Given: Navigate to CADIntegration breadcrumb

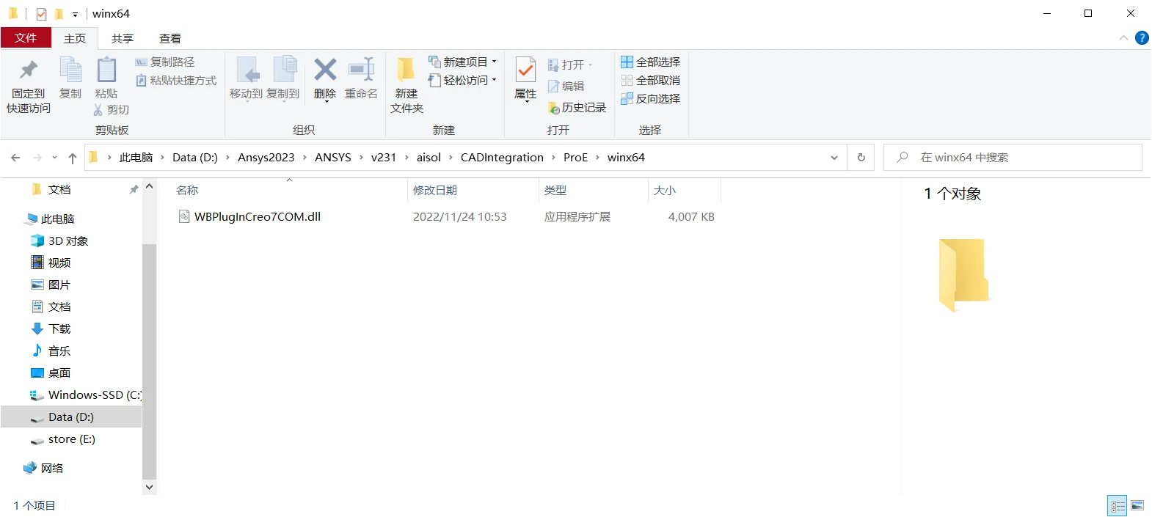Looking at the screenshot, I should pyautogui.click(x=502, y=158).
